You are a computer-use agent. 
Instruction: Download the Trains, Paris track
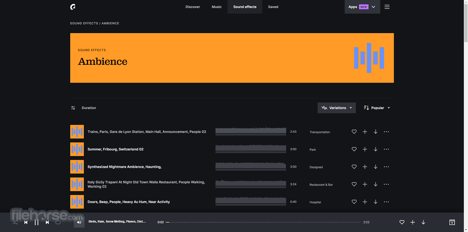[x=375, y=132]
